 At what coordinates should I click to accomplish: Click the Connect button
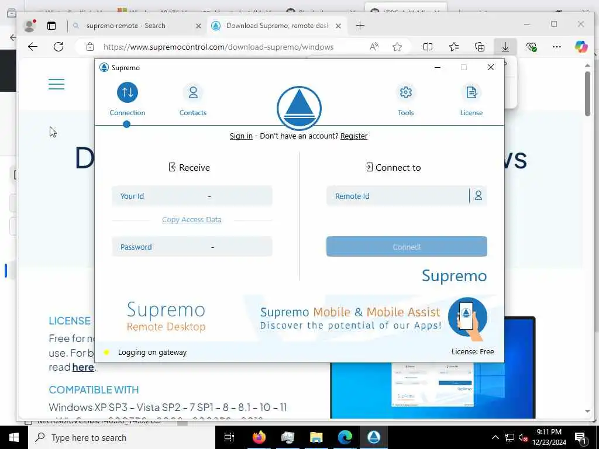[407, 247]
